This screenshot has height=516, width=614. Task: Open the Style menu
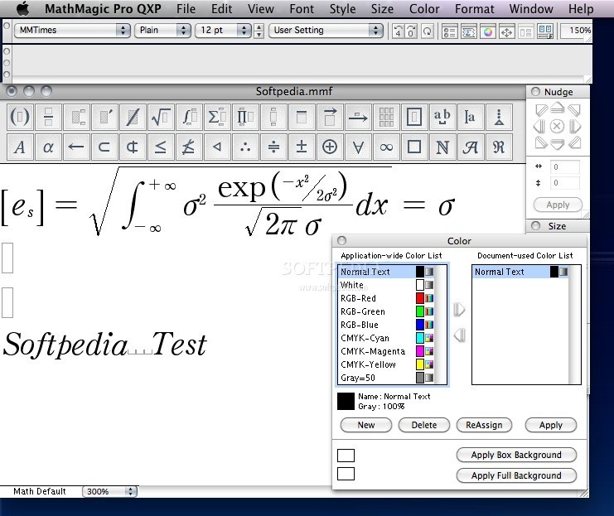pos(343,8)
